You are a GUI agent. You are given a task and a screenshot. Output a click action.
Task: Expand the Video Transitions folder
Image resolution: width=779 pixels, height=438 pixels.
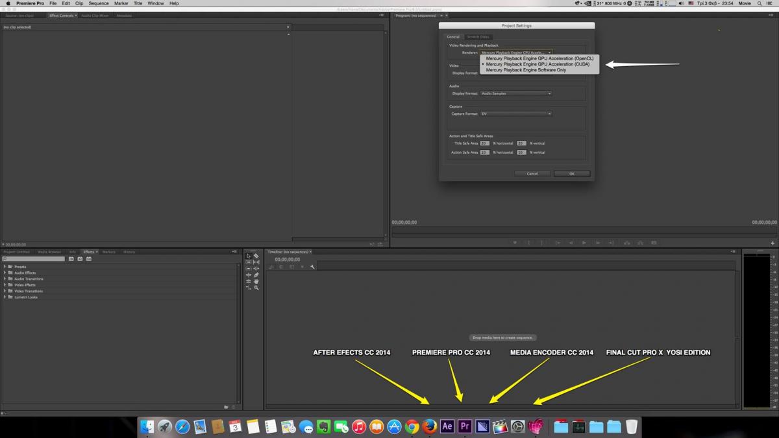click(x=5, y=291)
